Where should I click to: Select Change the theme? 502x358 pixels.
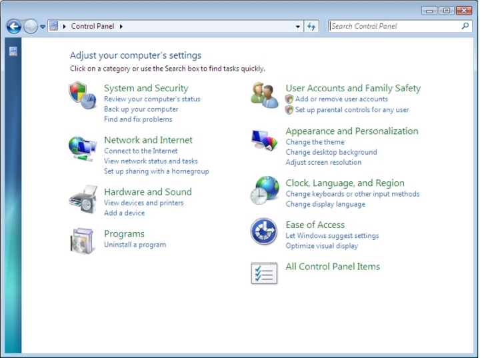pos(315,142)
